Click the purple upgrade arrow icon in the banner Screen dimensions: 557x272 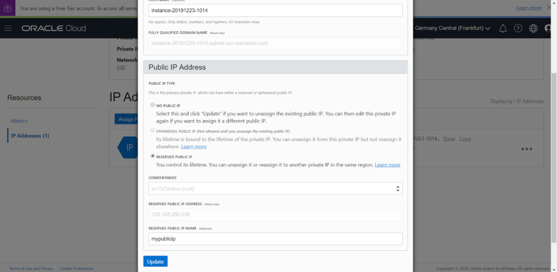pos(8,9)
